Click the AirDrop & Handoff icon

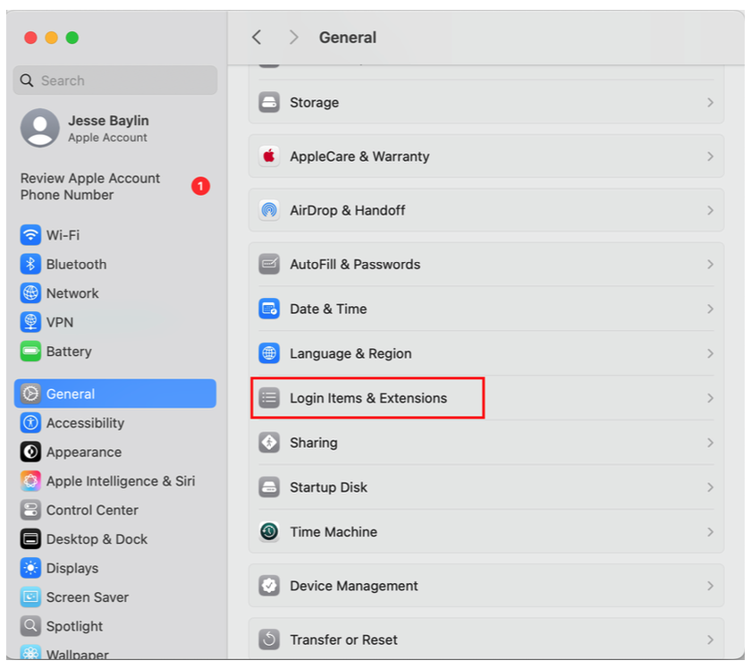[x=269, y=210]
